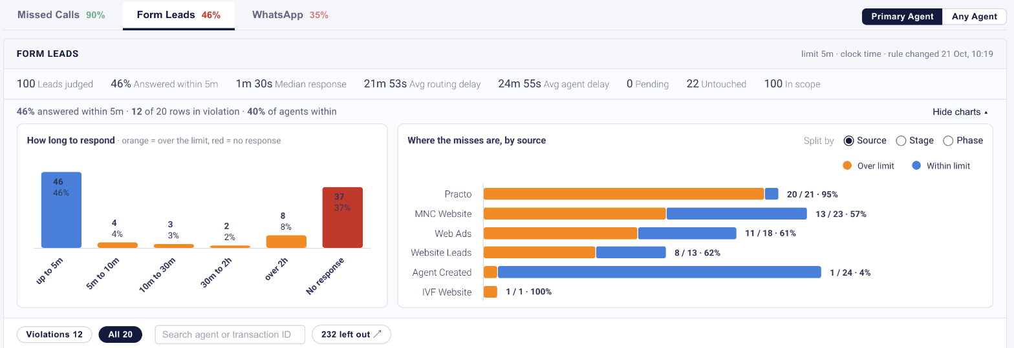Click the Agent Created blue bar segment
Viewport: 1014px width, 348px height.
click(x=660, y=272)
